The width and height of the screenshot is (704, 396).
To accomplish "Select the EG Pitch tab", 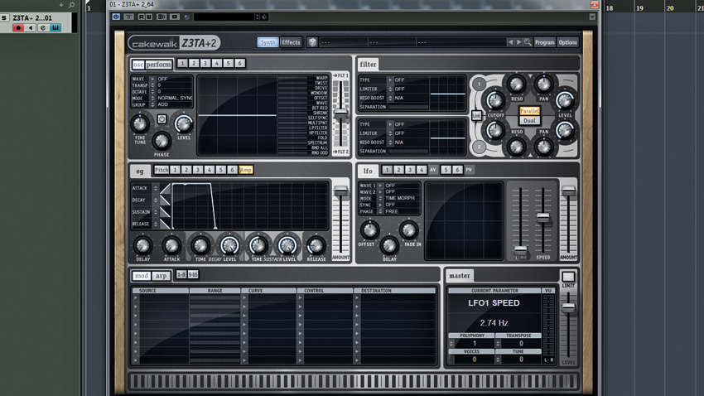I will [162, 170].
